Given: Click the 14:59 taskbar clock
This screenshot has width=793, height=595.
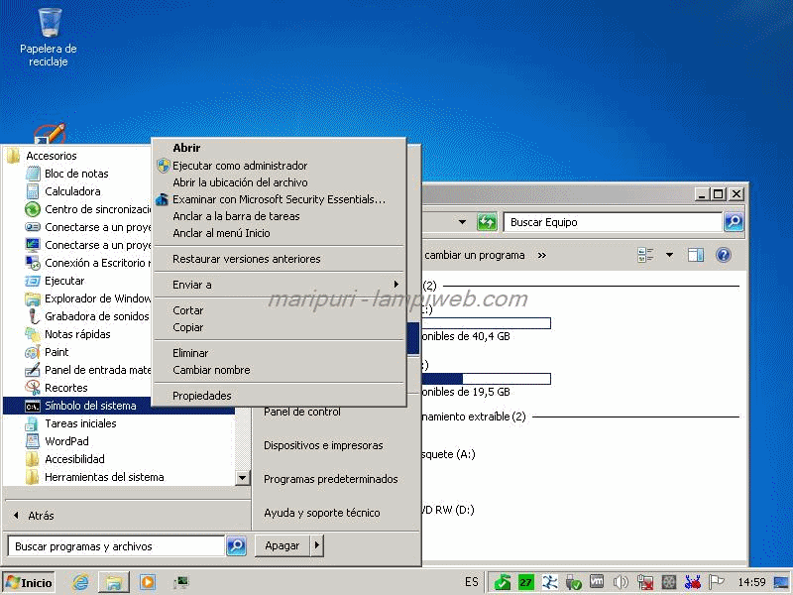Looking at the screenshot, I should [751, 582].
